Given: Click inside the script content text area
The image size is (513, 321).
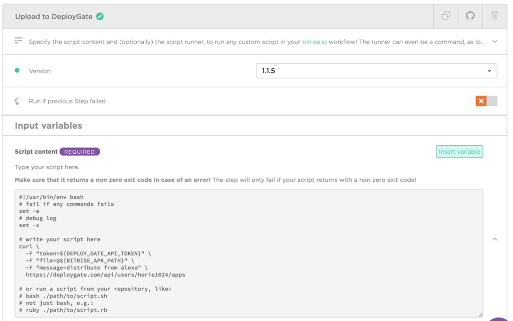Looking at the screenshot, I should click(x=248, y=253).
